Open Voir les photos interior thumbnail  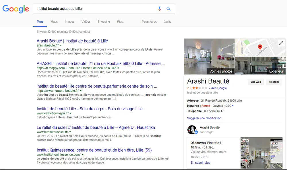(209, 56)
